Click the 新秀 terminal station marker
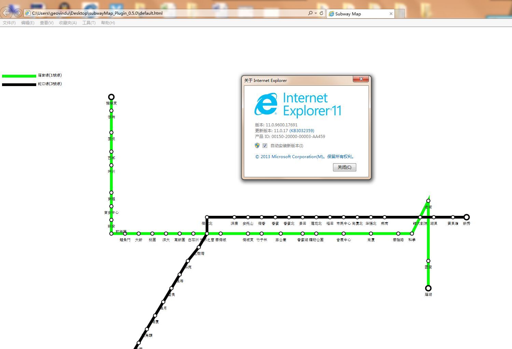Viewport: 512px width, 349px height. coord(467,217)
